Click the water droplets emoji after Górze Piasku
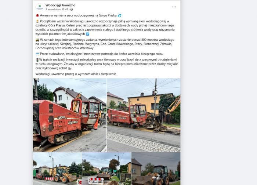Image resolution: width=257 pixels, height=185 pixels. (x=119, y=15)
